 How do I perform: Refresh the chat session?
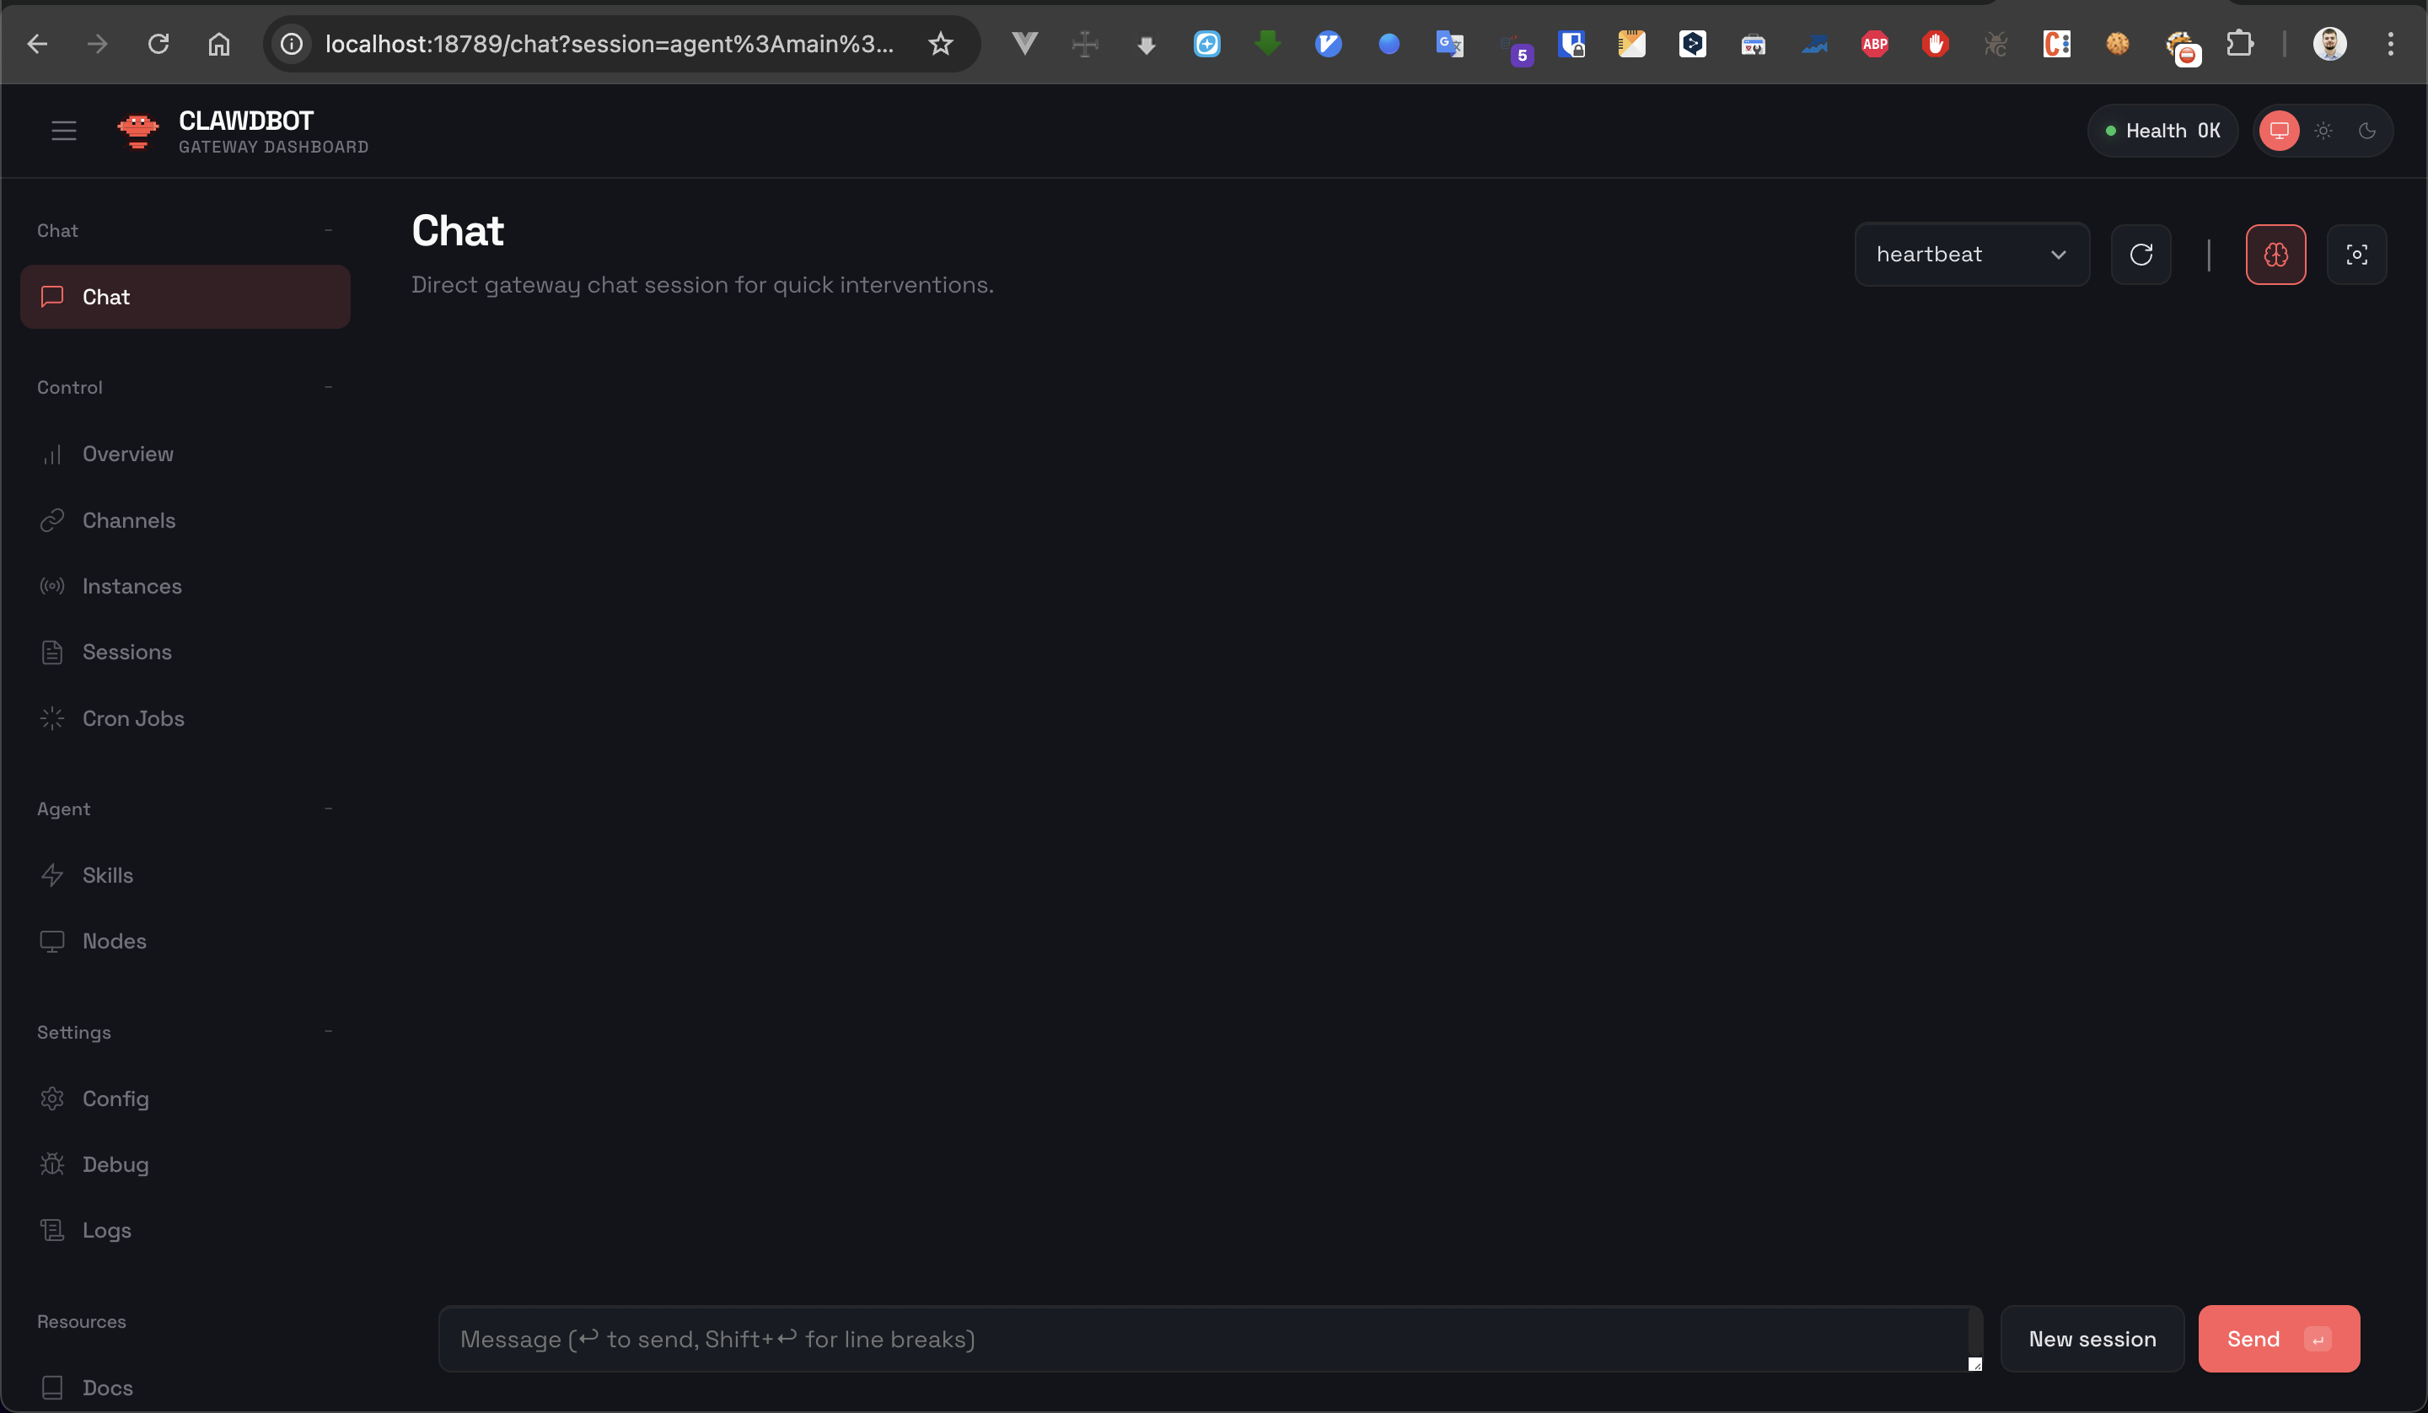pos(2141,255)
